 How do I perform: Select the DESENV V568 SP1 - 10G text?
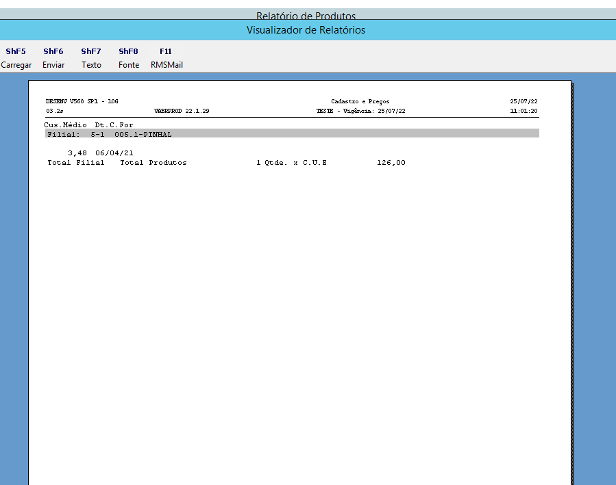pyautogui.click(x=82, y=101)
